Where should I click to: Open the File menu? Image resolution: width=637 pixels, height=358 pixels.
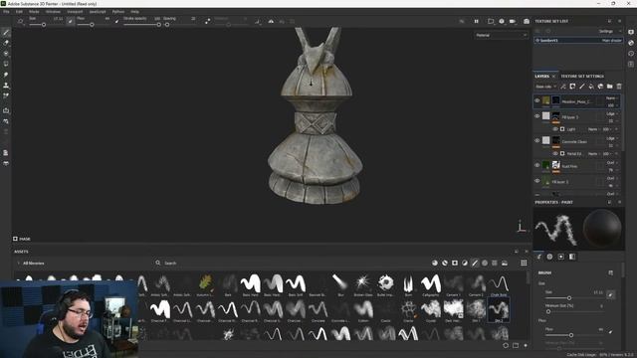coord(6,12)
